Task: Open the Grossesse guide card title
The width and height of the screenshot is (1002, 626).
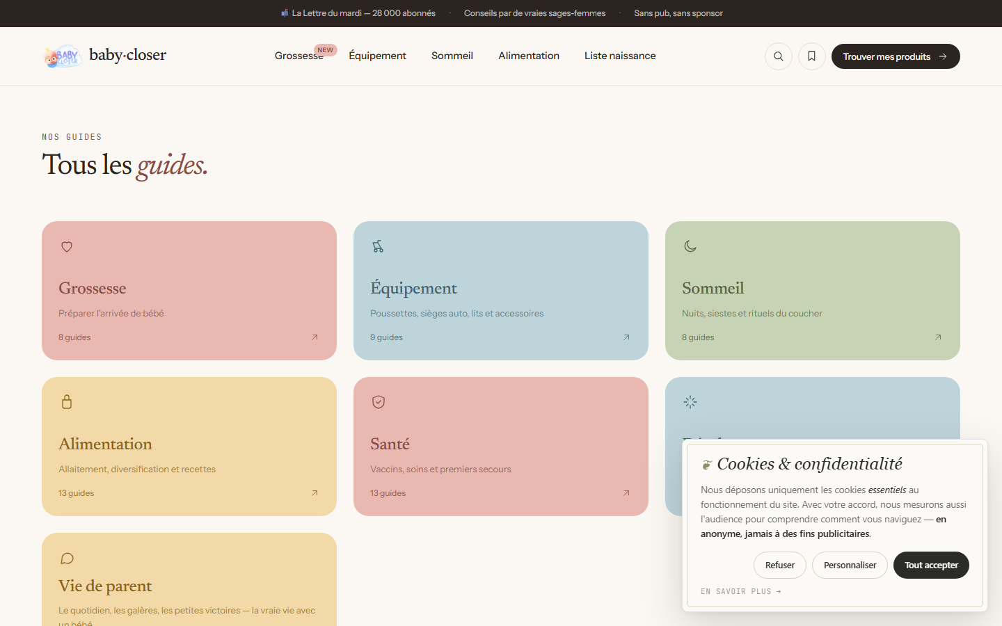Action: pos(93,288)
